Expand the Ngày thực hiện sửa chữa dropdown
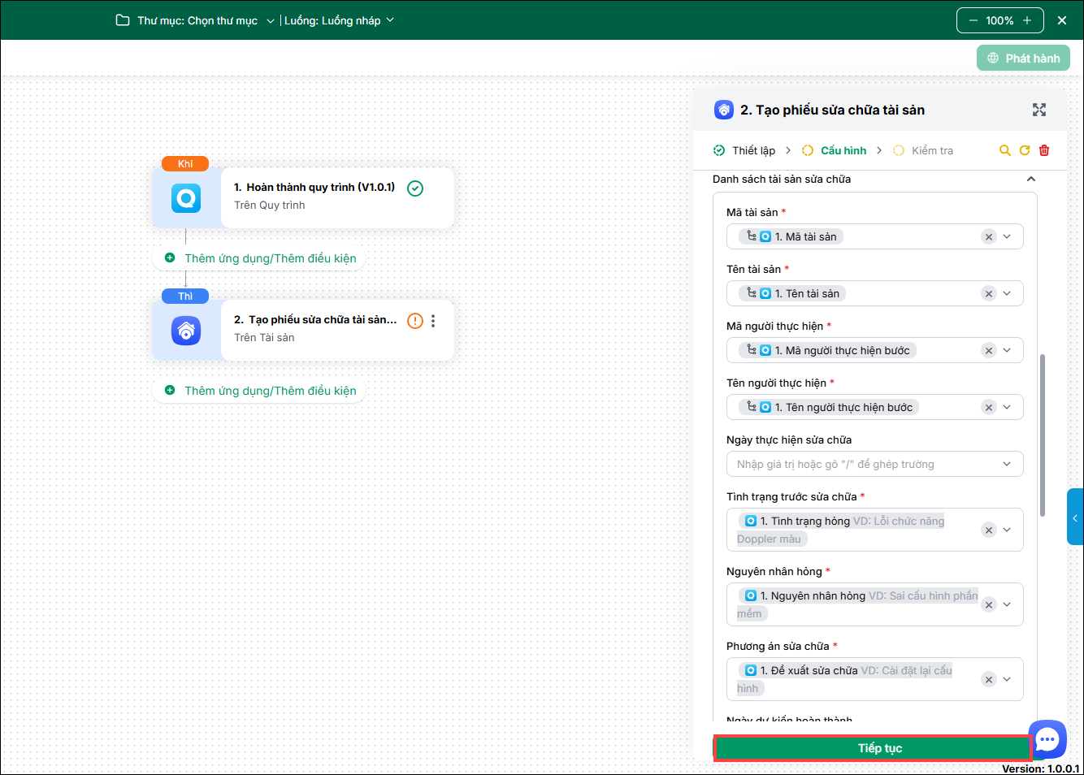Image resolution: width=1084 pixels, height=775 pixels. point(1007,464)
